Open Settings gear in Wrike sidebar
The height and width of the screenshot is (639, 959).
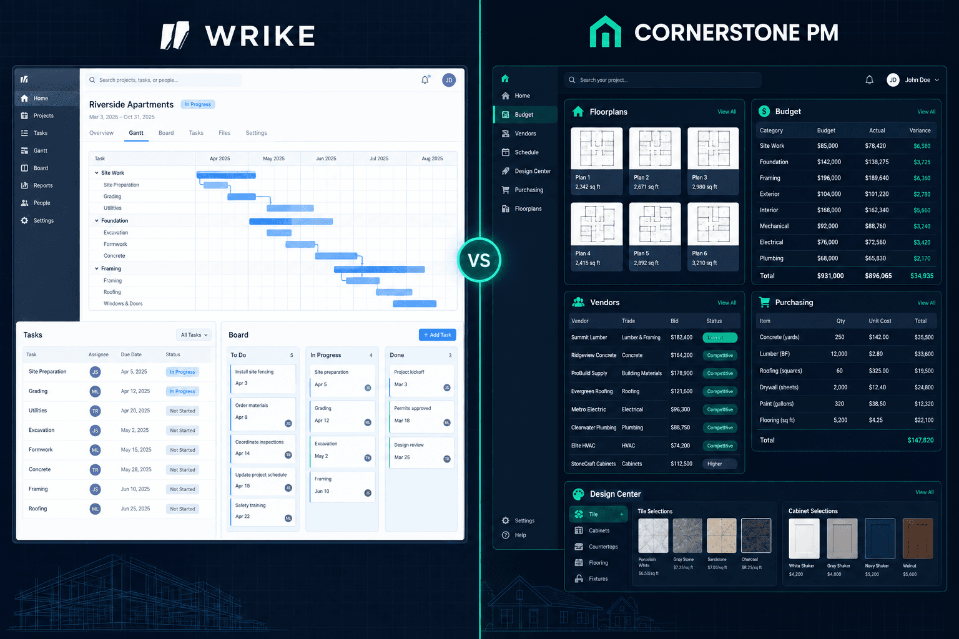[x=24, y=220]
